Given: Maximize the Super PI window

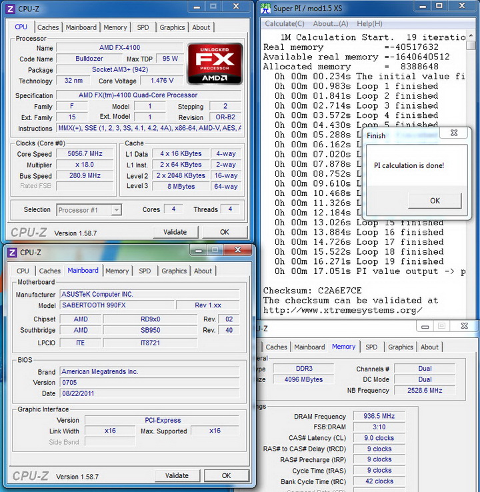Looking at the screenshot, I should click(439, 6).
